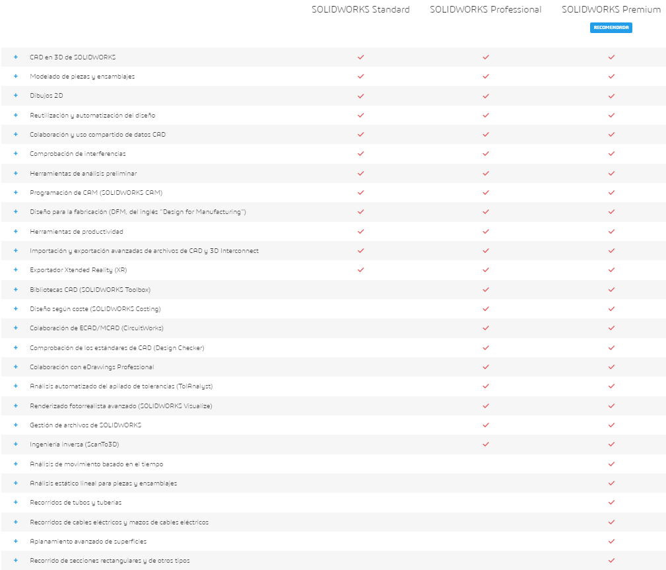
Task: Expand 'Herramientas de análisis preliminar' plus icon
Action: pos(16,174)
